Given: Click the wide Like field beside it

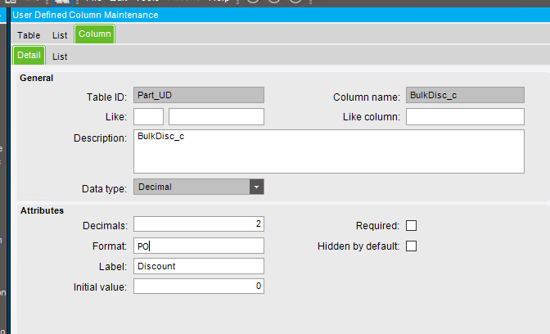Looking at the screenshot, I should click(216, 116).
